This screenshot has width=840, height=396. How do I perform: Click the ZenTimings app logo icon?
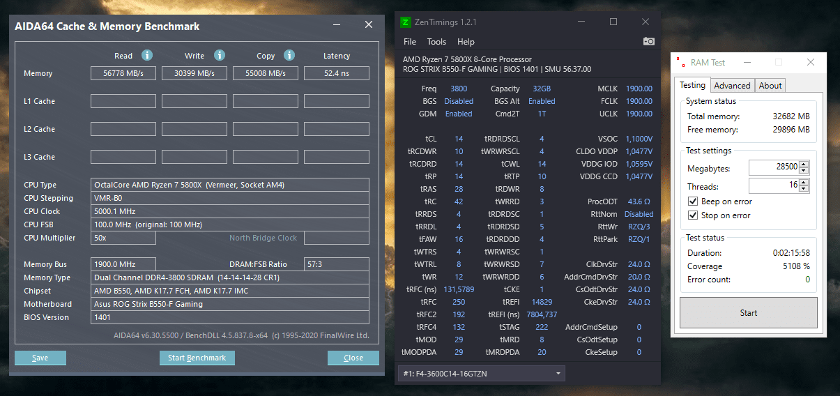tap(405, 22)
